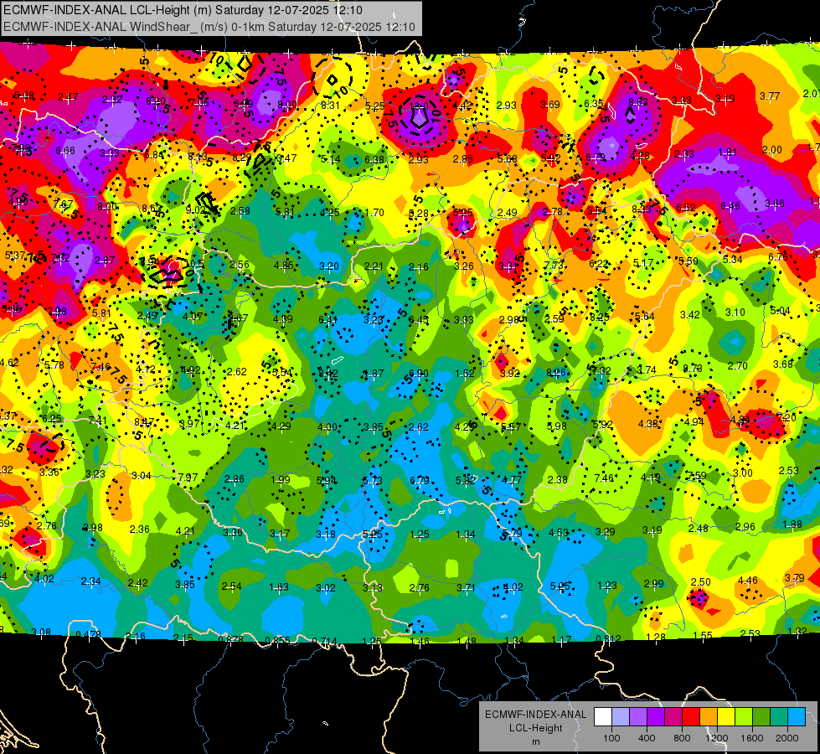
Task: Click the 4.07 wind shear value
Action: [x=193, y=317]
